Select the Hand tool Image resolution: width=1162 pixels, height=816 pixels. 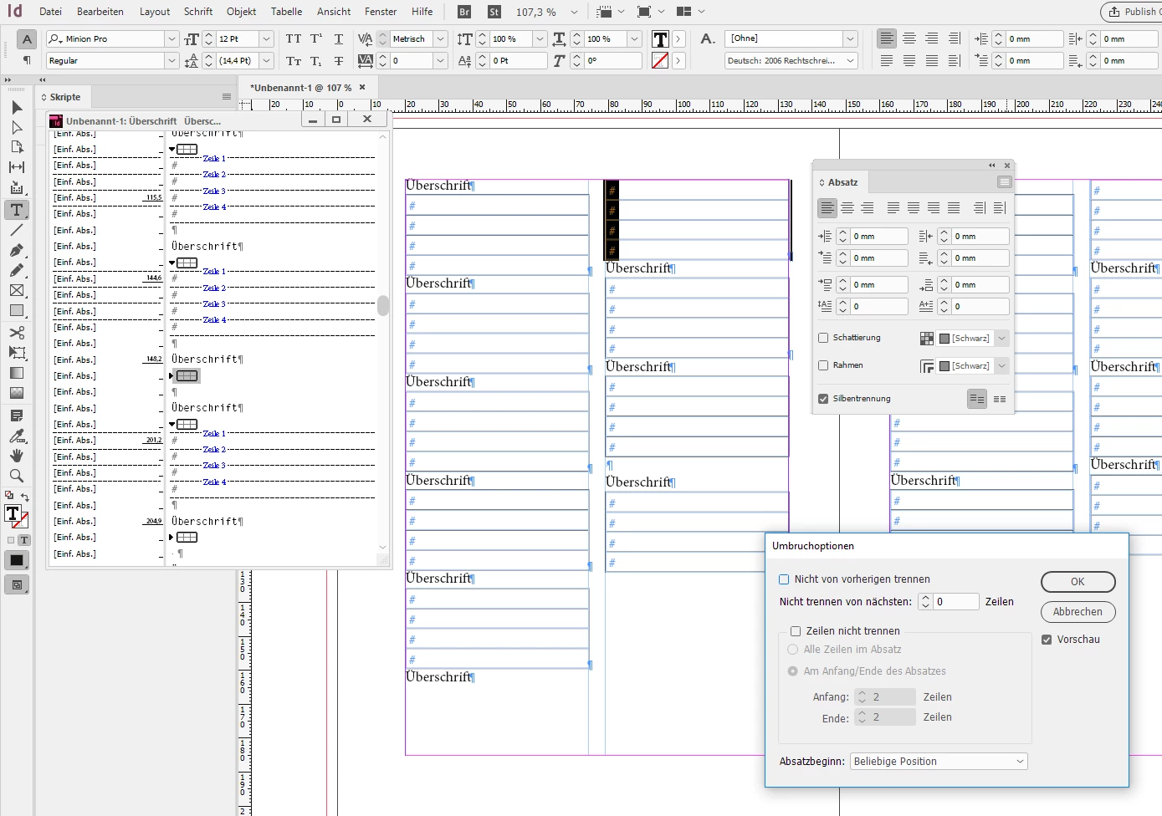17,456
